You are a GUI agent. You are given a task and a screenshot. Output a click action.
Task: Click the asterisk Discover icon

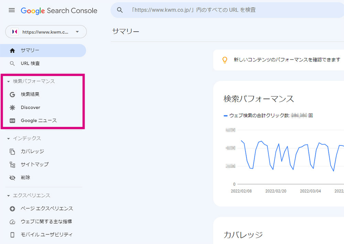(x=12, y=107)
